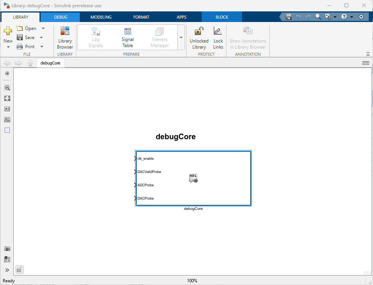Viewport: 373px width, 285px height.
Task: Click the Model Browser icon at bottom
Action: tap(7, 259)
